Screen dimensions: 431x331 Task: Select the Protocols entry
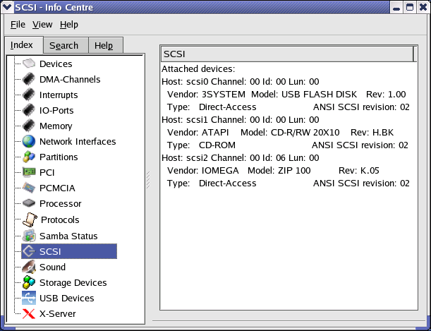(x=60, y=220)
